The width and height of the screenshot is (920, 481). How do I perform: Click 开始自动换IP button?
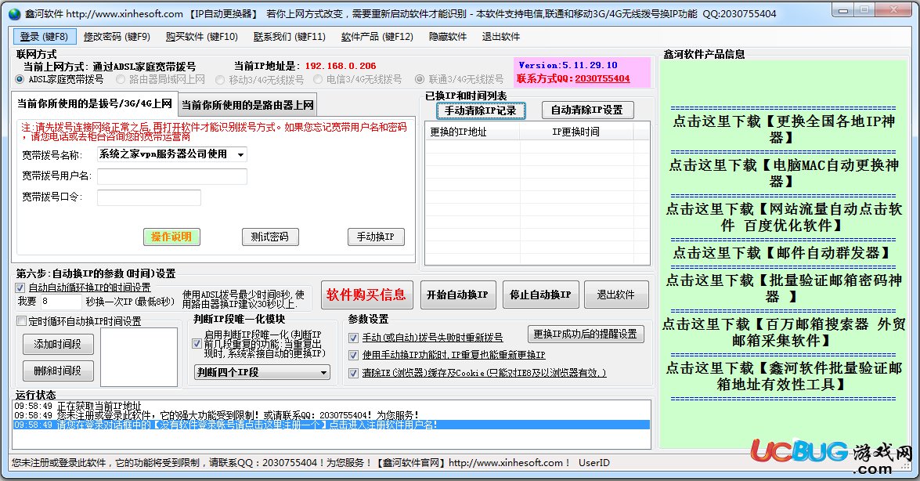click(458, 295)
